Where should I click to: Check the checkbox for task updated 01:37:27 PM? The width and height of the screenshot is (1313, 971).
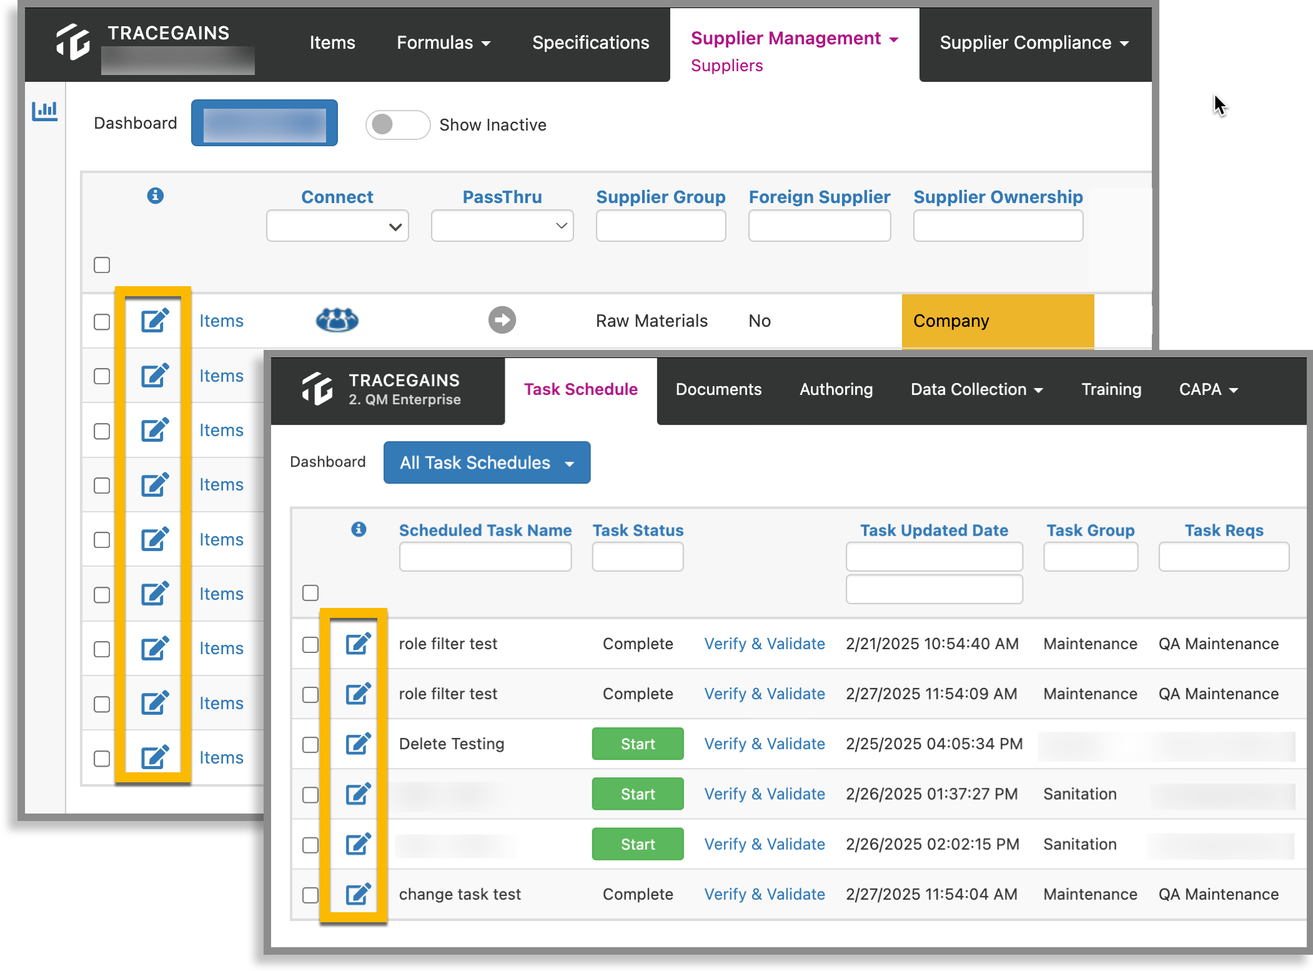tap(310, 795)
